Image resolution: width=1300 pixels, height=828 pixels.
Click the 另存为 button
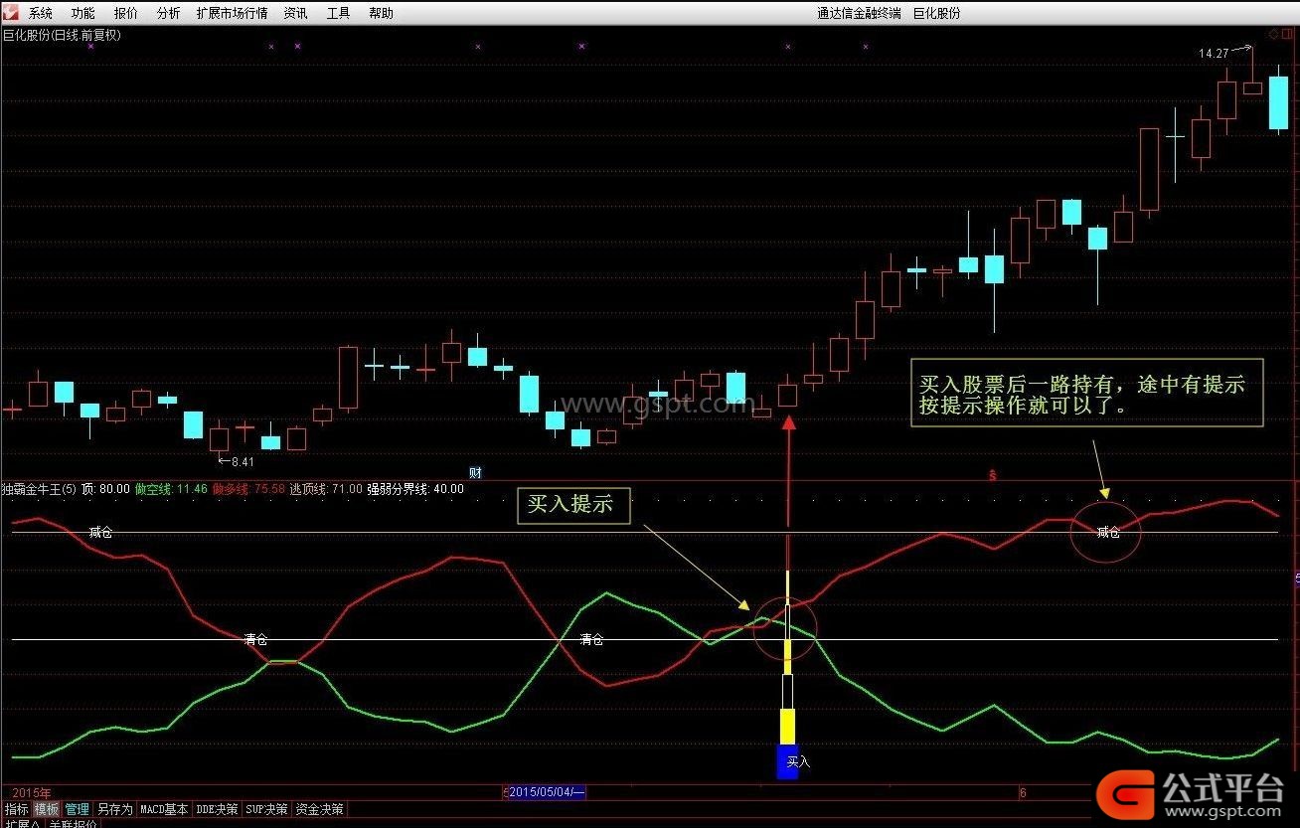[115, 810]
